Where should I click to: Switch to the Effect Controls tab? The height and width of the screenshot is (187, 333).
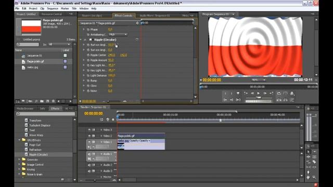pos(123,16)
